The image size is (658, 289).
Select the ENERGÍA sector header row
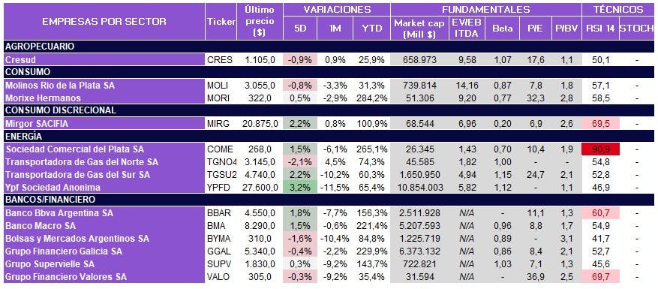point(329,136)
